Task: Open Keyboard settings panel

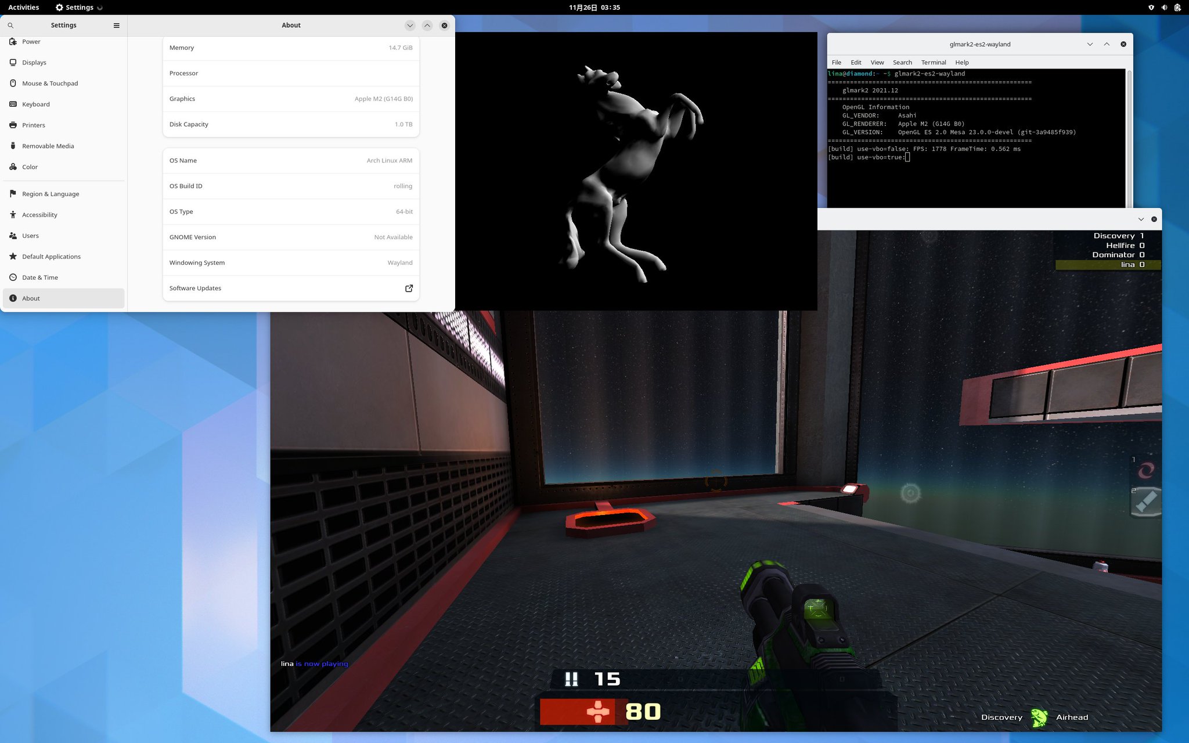Action: tap(36, 104)
